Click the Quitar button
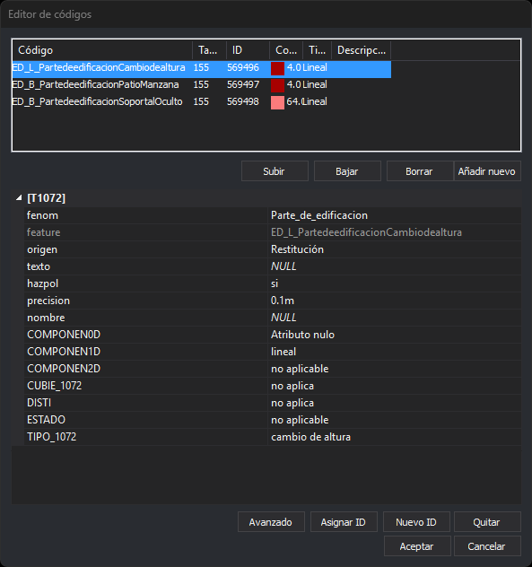 tap(487, 522)
